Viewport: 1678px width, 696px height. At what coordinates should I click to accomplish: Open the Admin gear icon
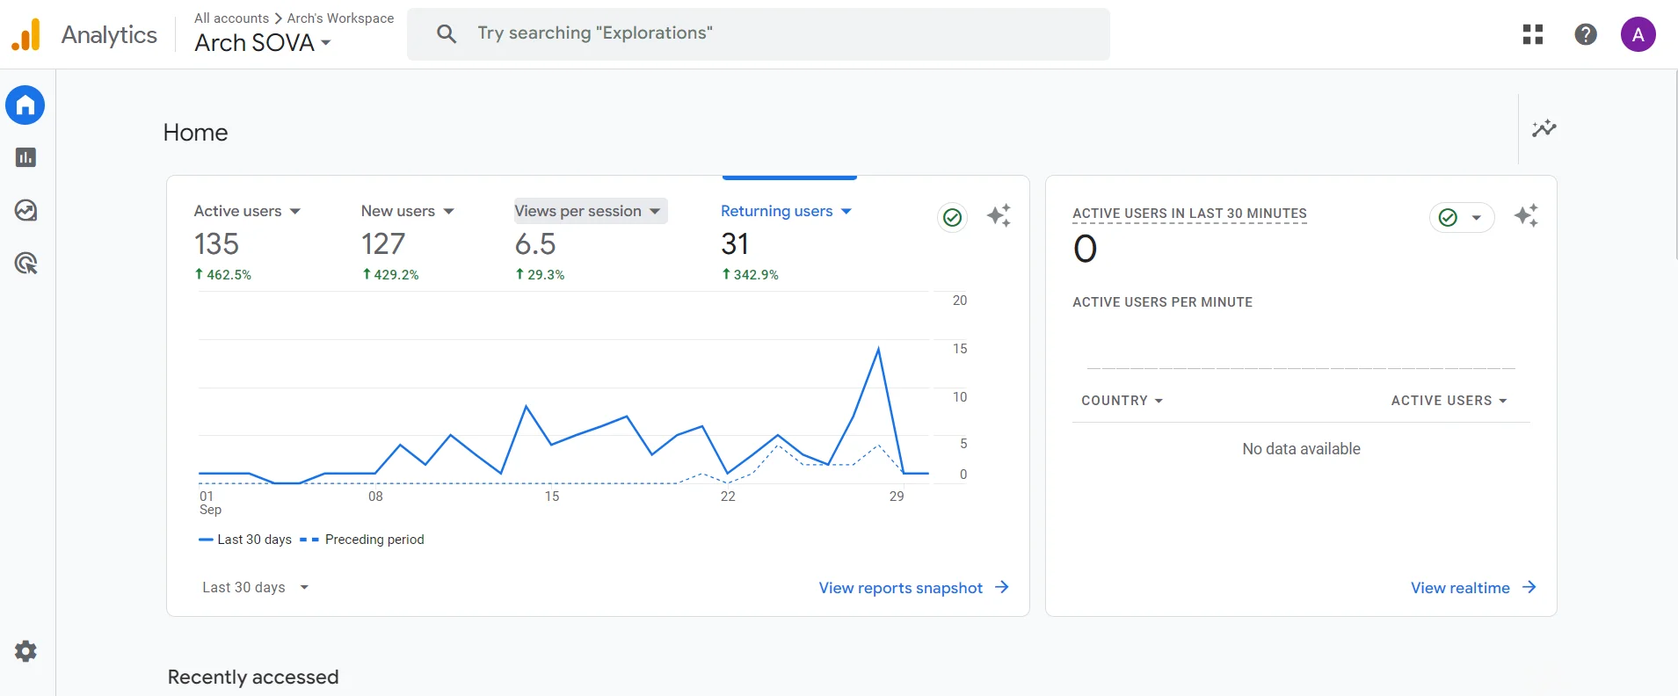[25, 651]
